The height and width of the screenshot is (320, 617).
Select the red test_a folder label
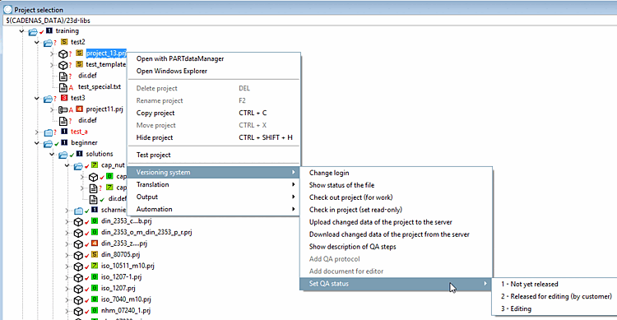click(79, 132)
